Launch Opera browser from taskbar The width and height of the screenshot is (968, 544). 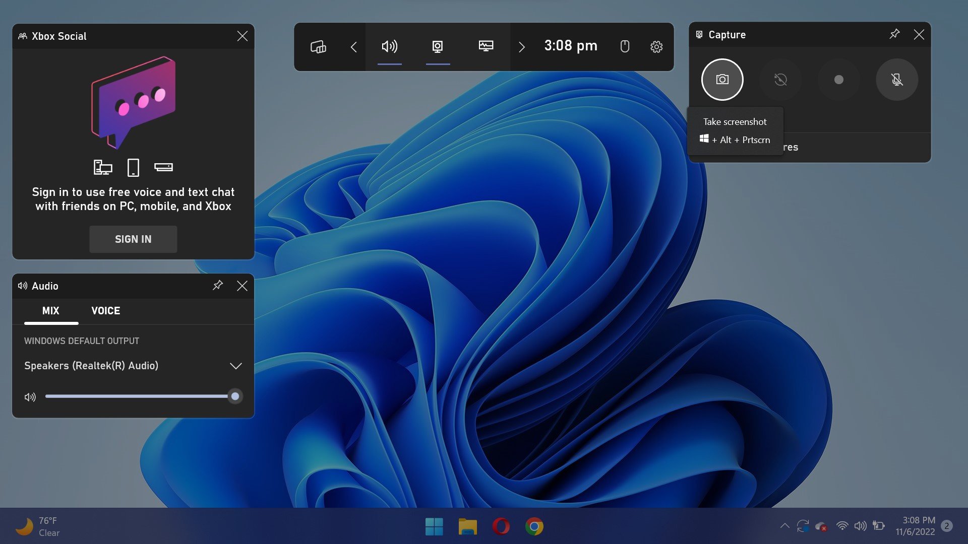(501, 526)
